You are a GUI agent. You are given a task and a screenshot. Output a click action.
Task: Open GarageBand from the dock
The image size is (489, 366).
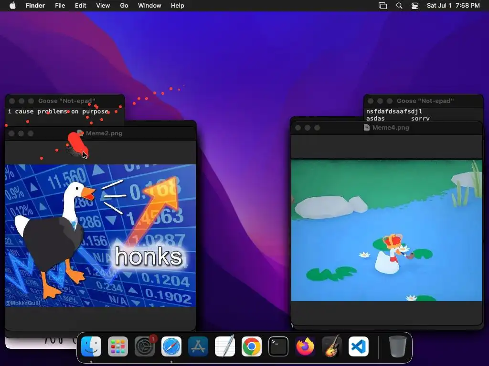pyautogui.click(x=332, y=346)
